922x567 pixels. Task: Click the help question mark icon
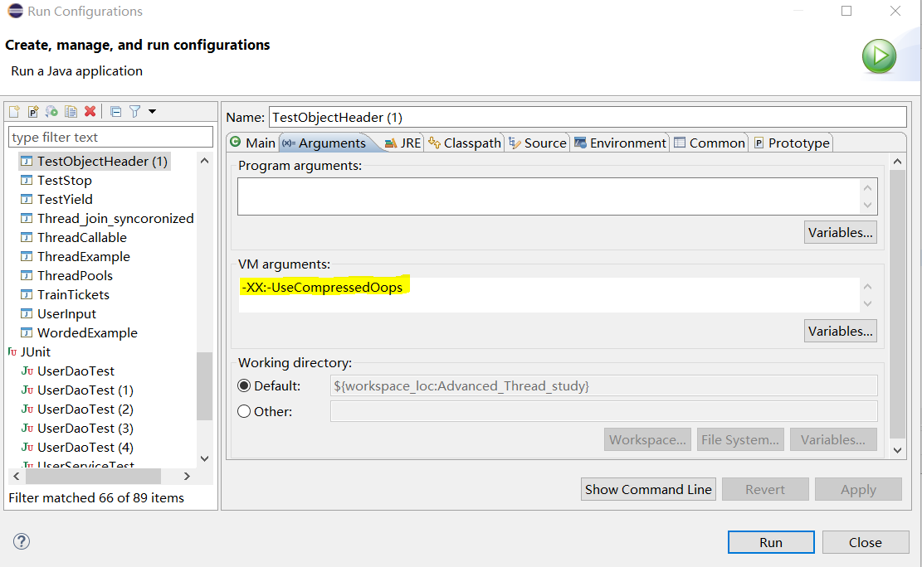coord(22,541)
